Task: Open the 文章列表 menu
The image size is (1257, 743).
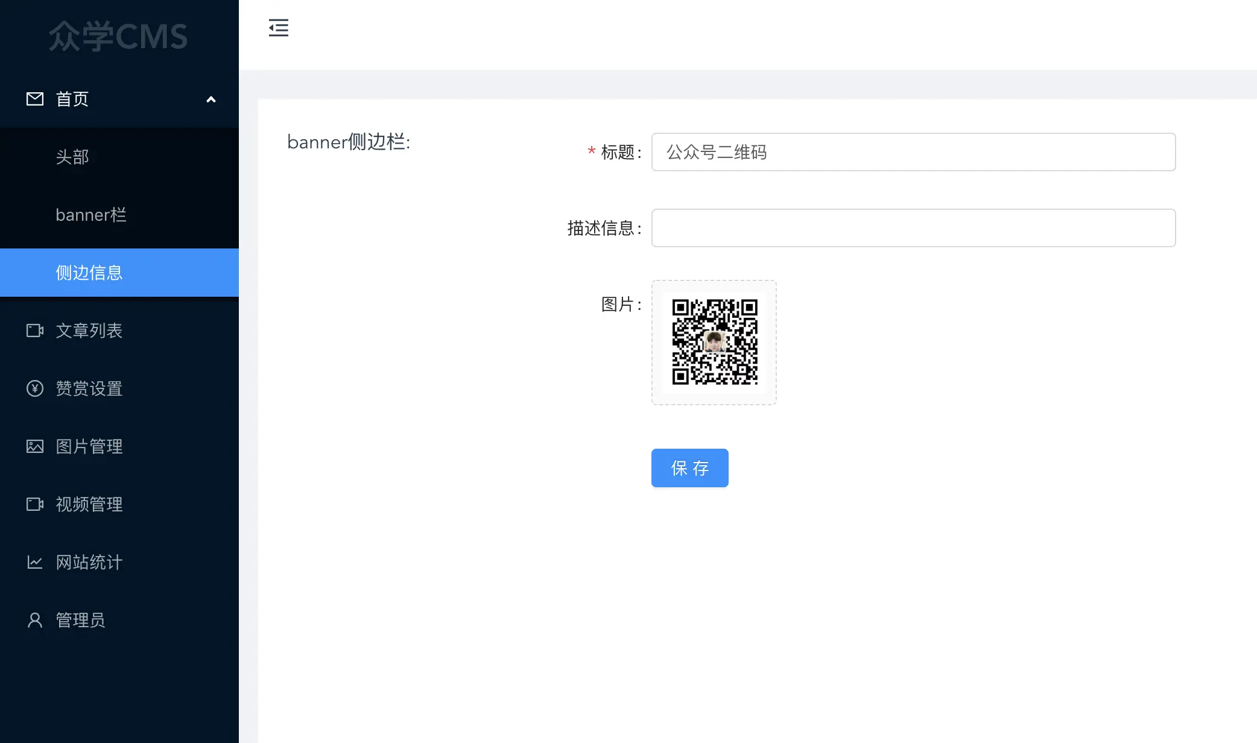Action: [x=119, y=330]
